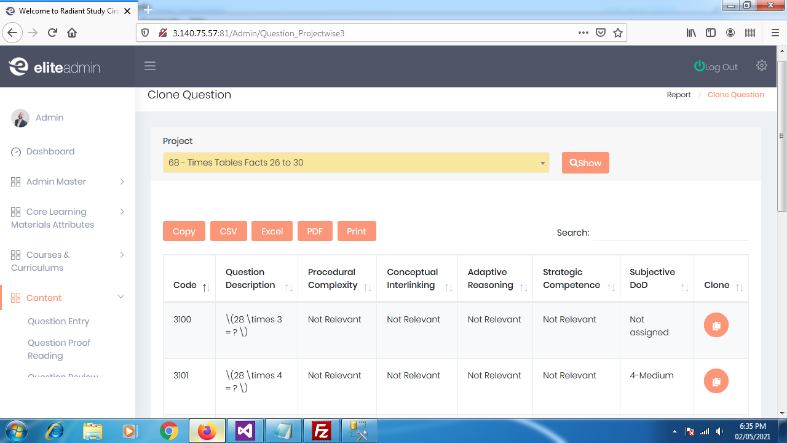Go to Dashboard in sidebar
The height and width of the screenshot is (443, 787).
tap(50, 151)
